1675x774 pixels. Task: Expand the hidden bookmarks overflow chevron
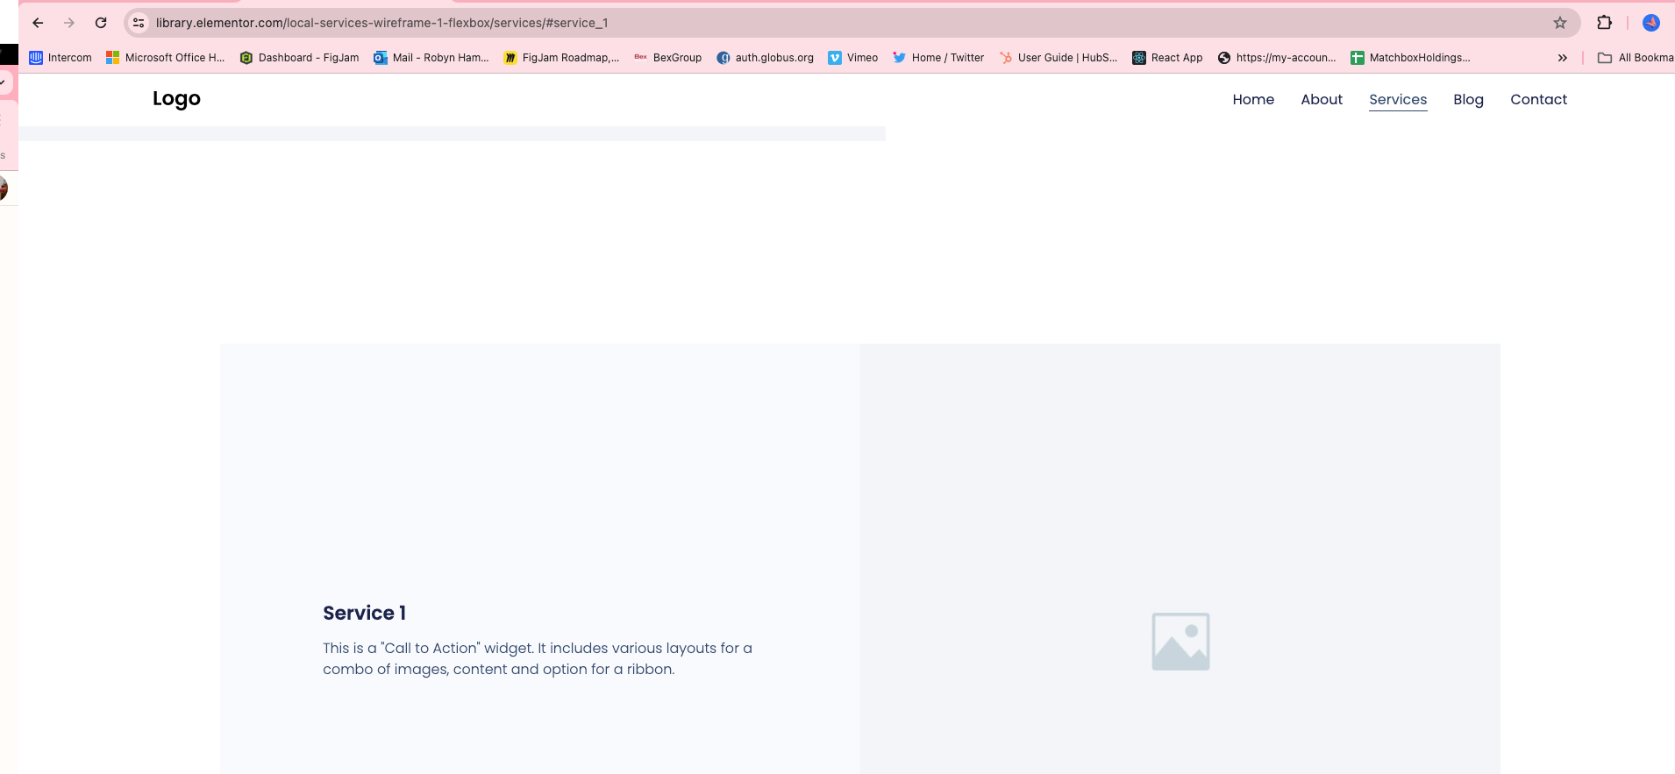click(1562, 58)
